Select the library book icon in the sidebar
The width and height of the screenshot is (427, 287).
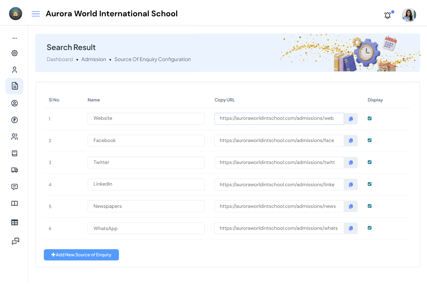click(14, 203)
